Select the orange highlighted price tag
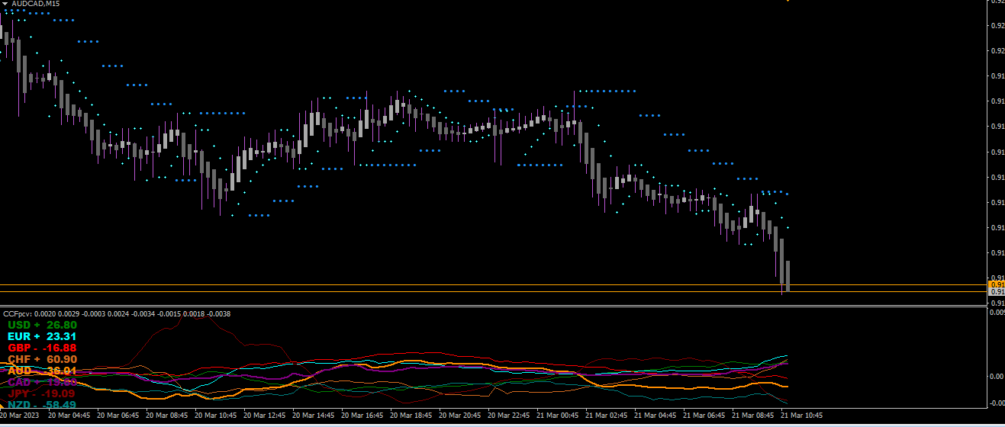1005x427 pixels. click(997, 284)
